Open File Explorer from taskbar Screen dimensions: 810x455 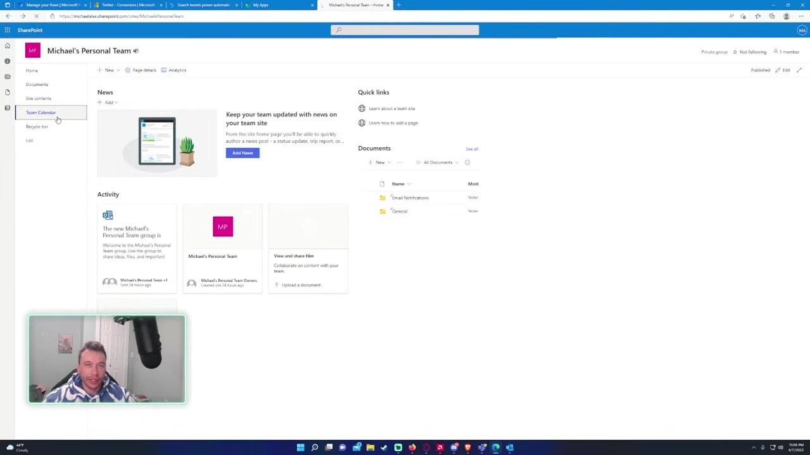pyautogui.click(x=370, y=447)
